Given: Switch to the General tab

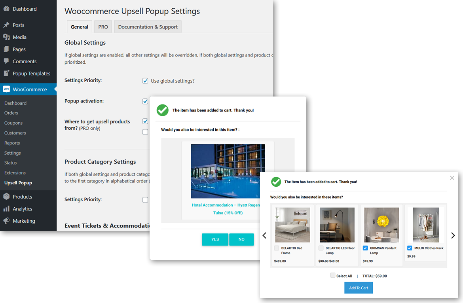Looking at the screenshot, I should [80, 27].
